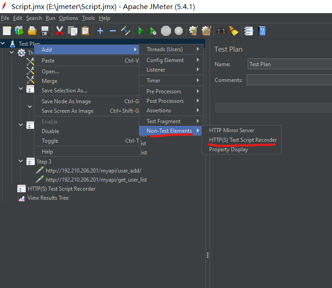Click the New test plan toolbar icon
This screenshot has width=332, height=288.
point(7,31)
